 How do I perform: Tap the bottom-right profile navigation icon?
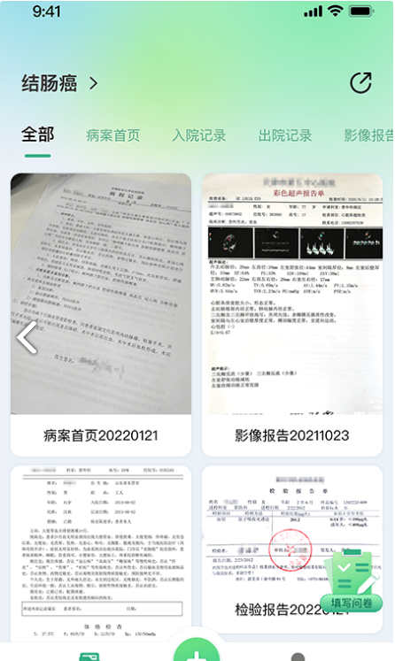tap(298, 657)
